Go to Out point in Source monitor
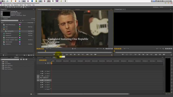This screenshot has height=97, width=173. tap(83, 54)
